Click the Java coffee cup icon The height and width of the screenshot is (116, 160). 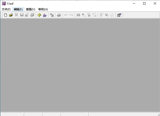point(45,15)
